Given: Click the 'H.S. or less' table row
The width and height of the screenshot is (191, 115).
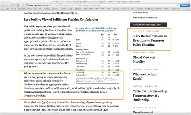Looking at the screenshot, I should [97, 66].
